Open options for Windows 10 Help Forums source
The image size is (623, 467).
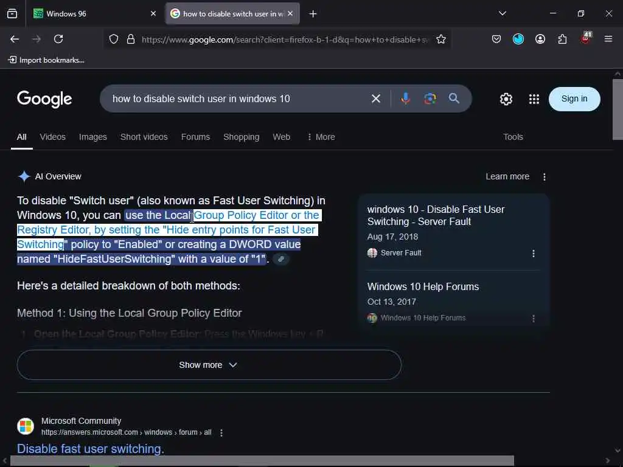(x=533, y=319)
